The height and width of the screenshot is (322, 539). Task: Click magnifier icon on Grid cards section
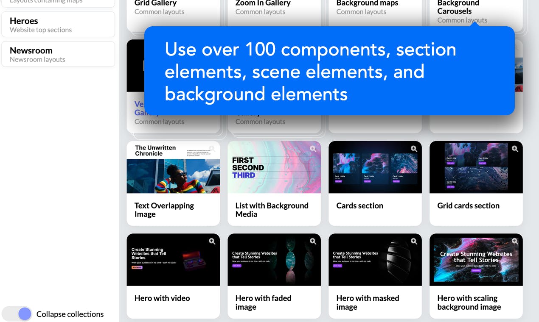(x=515, y=149)
